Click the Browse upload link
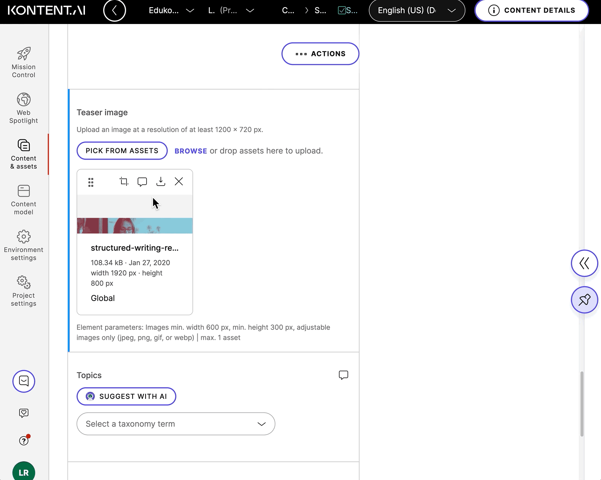601x480 pixels. (x=190, y=151)
